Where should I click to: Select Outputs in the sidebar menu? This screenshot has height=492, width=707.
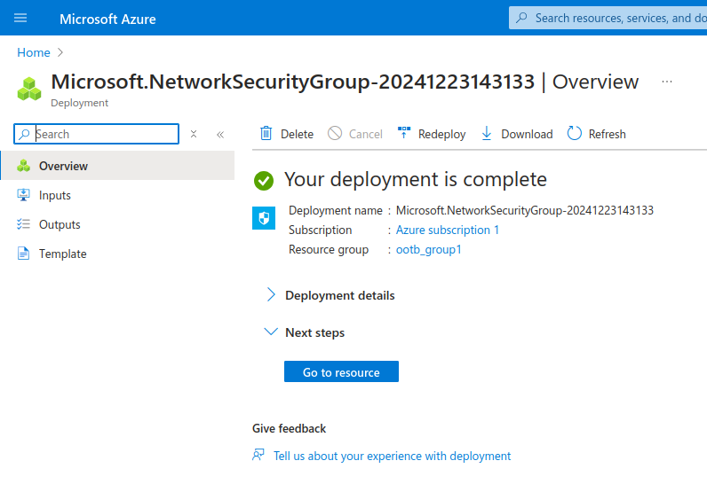point(60,224)
